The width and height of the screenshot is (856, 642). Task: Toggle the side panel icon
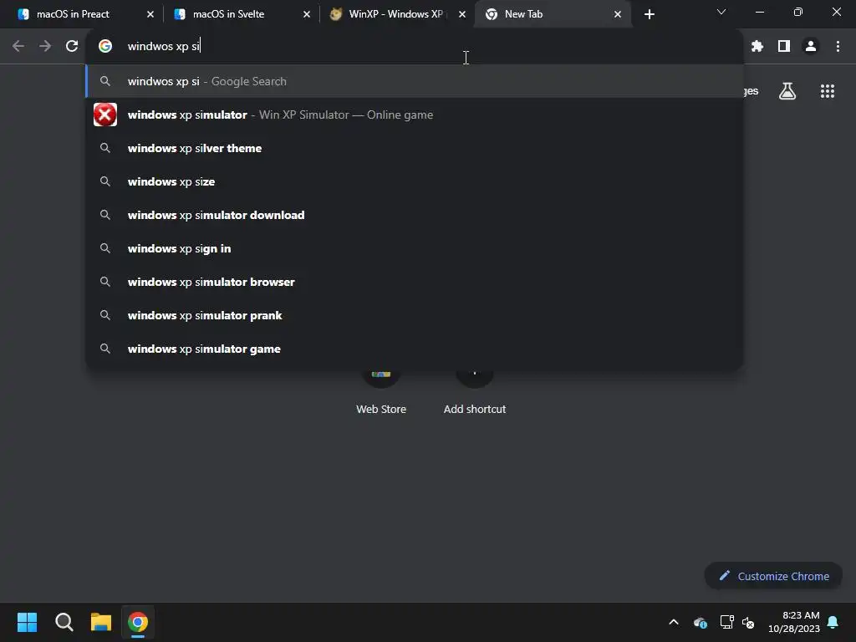(x=784, y=47)
